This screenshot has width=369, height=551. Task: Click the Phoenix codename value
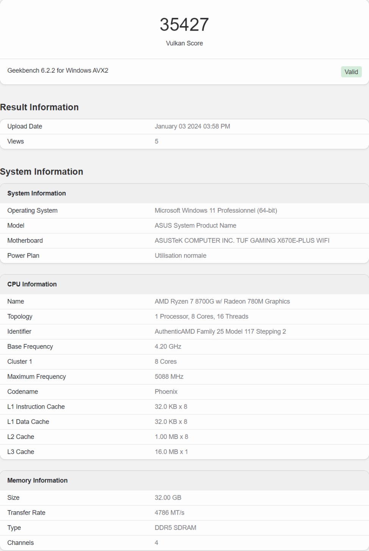point(166,392)
